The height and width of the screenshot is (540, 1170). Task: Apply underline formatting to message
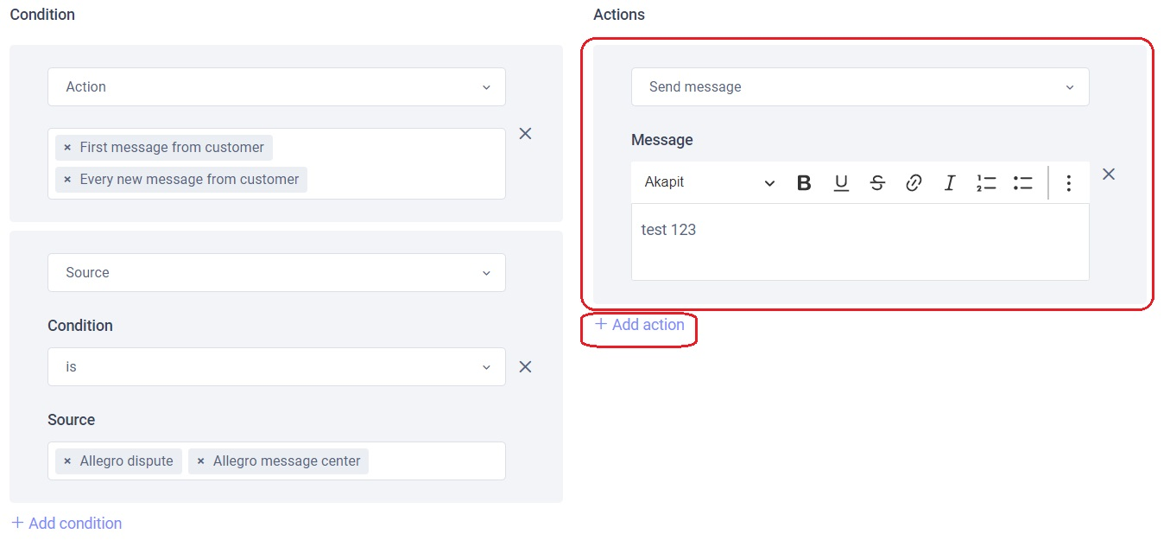841,182
